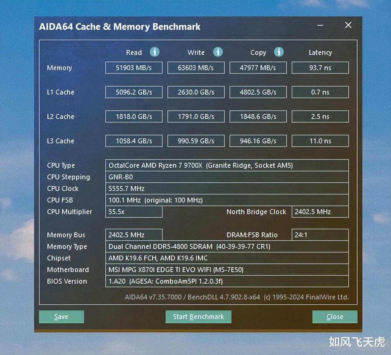Select L1 Cache Latency value 0.7 ns
The width and height of the screenshot is (391, 355).
pyautogui.click(x=320, y=92)
